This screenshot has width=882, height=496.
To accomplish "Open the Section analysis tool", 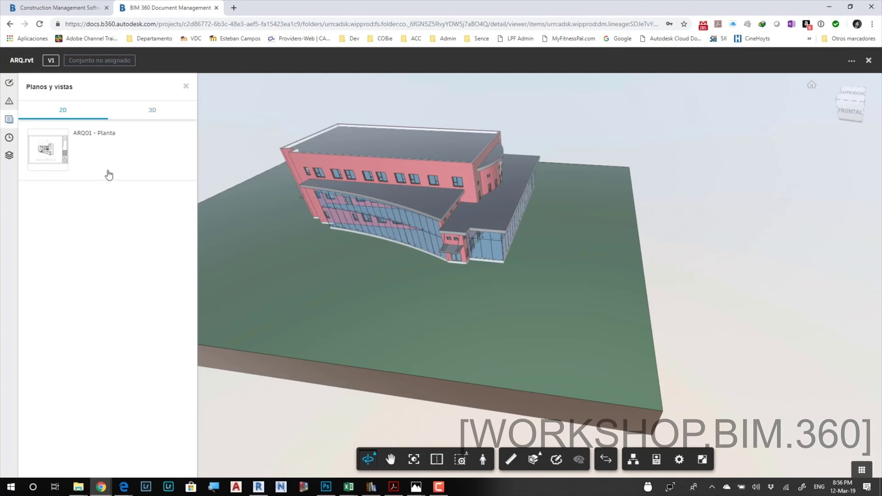I will click(533, 459).
